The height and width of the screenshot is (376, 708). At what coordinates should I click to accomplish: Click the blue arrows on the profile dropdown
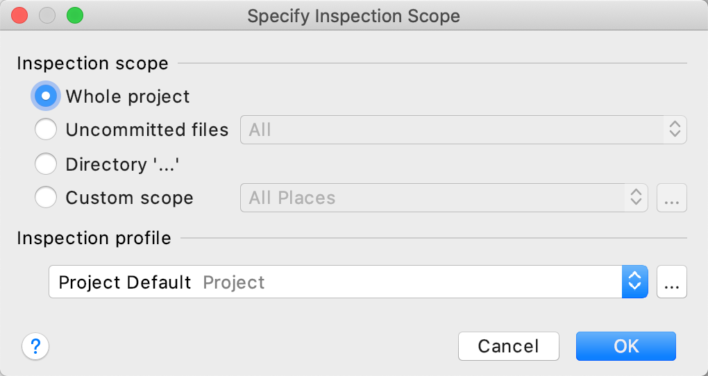(634, 282)
